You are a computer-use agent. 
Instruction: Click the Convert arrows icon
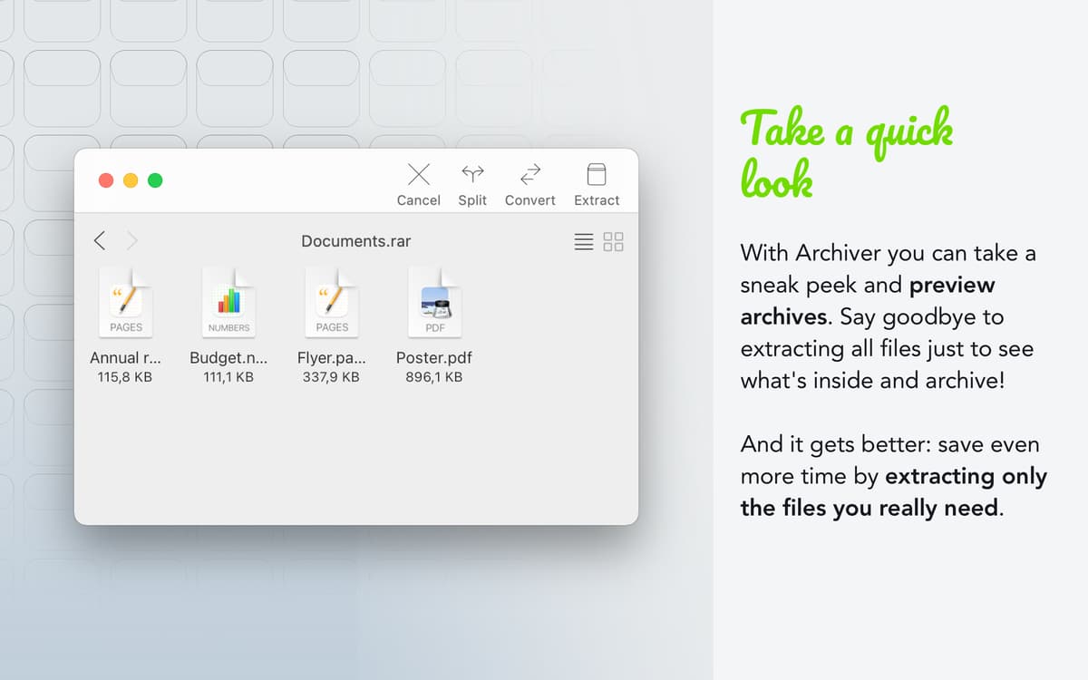point(529,174)
